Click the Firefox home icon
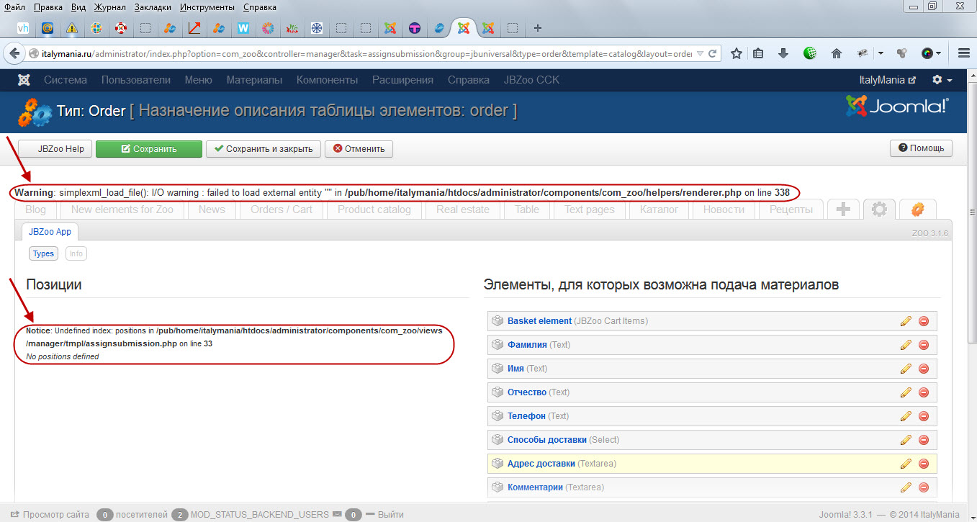The image size is (977, 522). (x=836, y=53)
